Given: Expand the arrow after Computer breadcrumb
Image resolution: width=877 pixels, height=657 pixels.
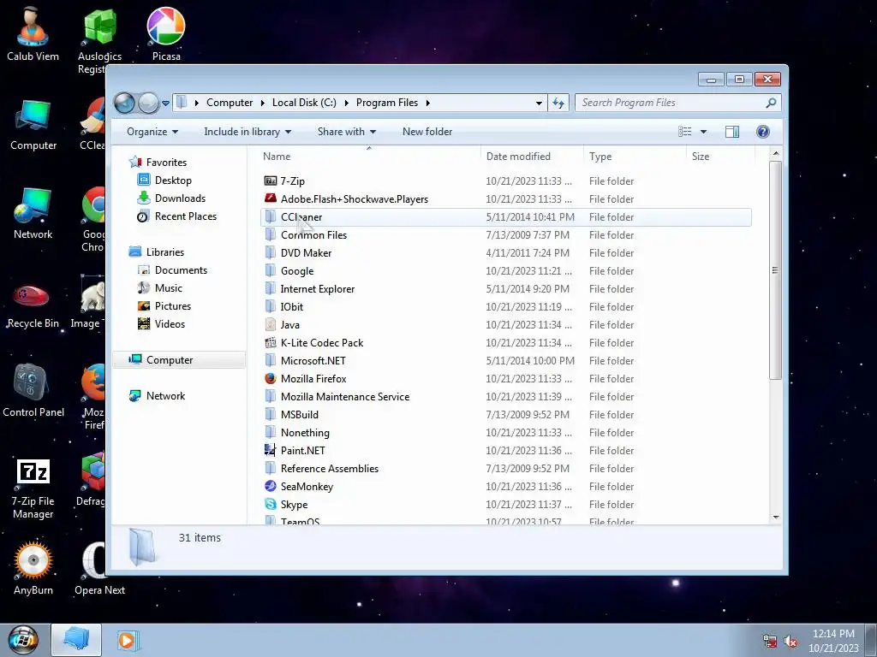Looking at the screenshot, I should pos(262,103).
